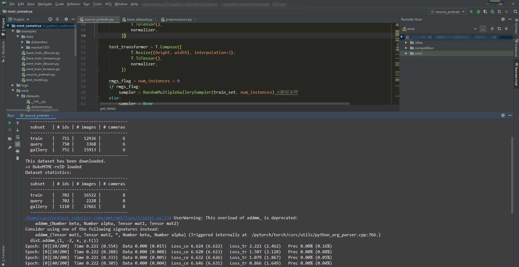Clear all Run console output
This screenshot has width=519, height=267.
18,158
